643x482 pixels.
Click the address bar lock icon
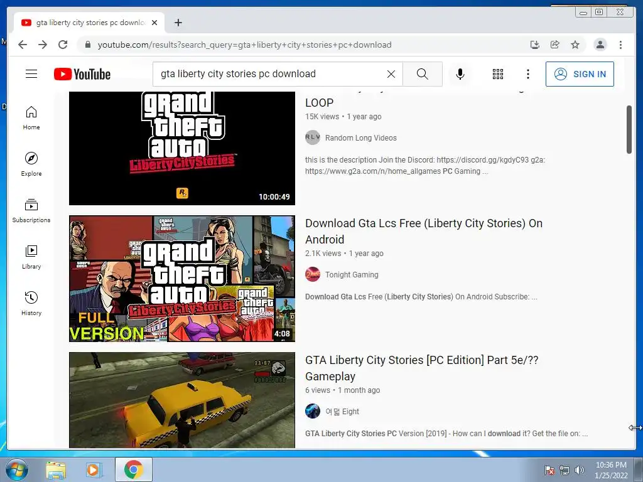coord(87,45)
